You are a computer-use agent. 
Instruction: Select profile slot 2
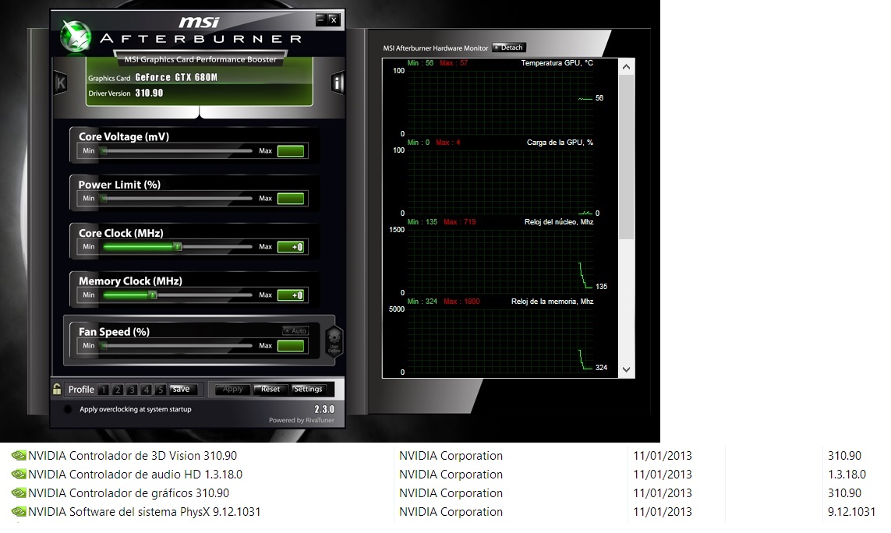coord(118,390)
